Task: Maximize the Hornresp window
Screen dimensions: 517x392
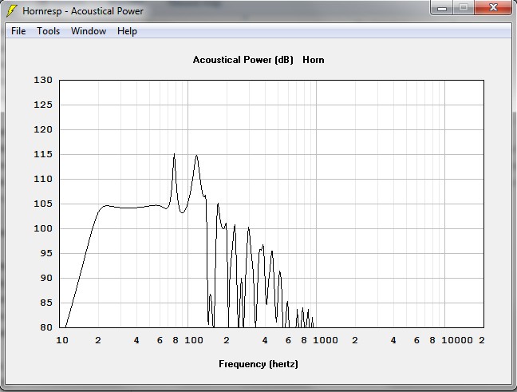Action: (x=464, y=8)
